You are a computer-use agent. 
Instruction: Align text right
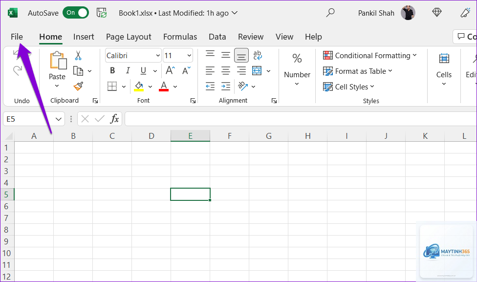[x=241, y=70]
